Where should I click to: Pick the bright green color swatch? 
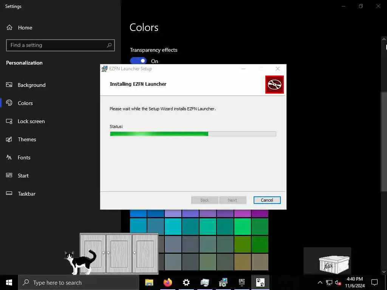(x=242, y=227)
